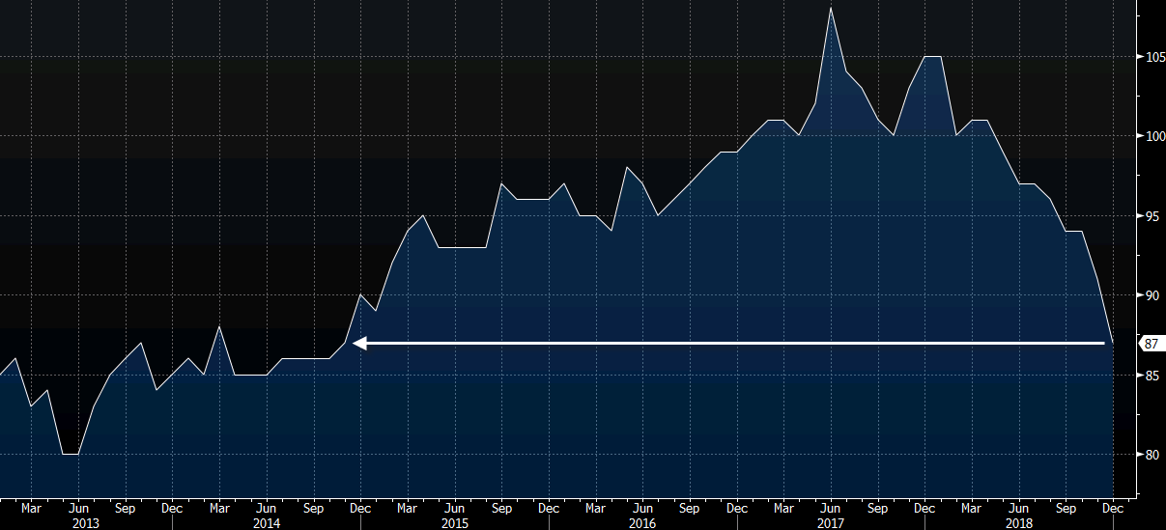
Task: Click the Sep label for 2017
Action: tap(878, 508)
